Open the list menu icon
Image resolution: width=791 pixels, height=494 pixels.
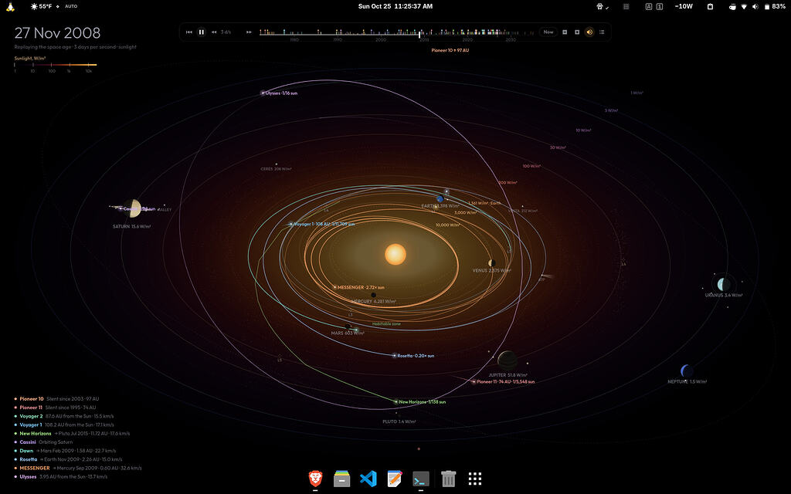(601, 32)
